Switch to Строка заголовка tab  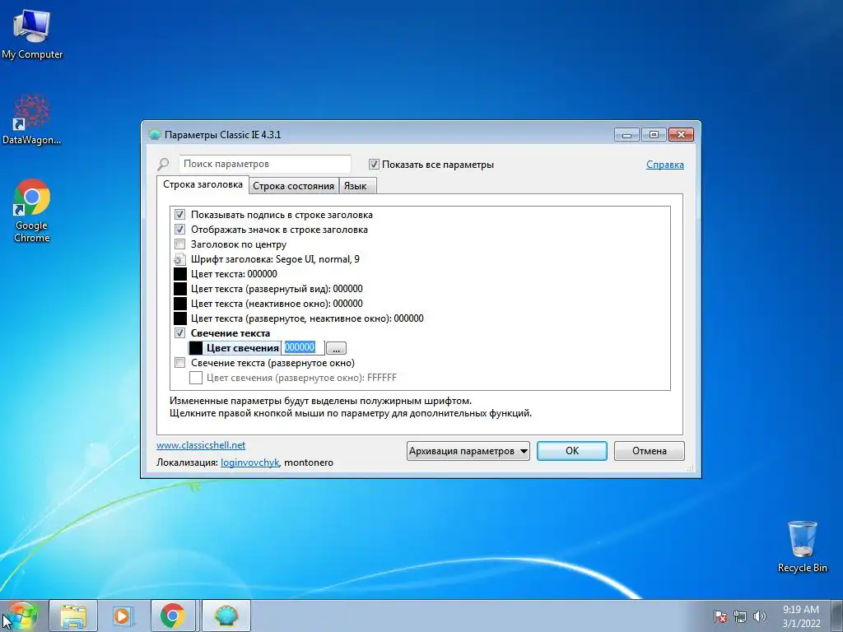pos(203,184)
